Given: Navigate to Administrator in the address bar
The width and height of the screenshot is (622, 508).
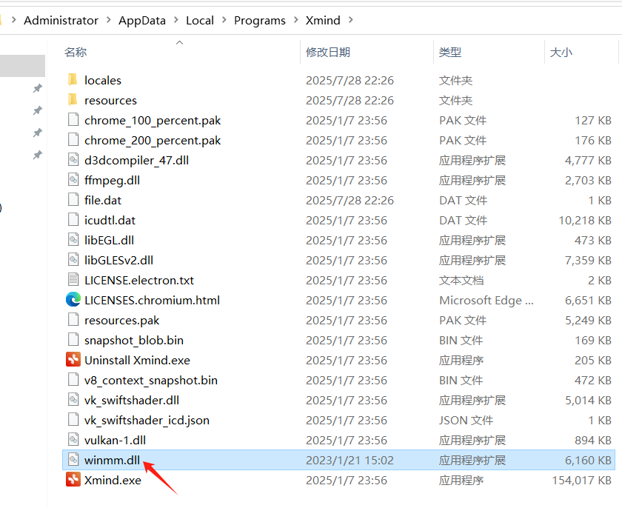Looking at the screenshot, I should pos(61,20).
